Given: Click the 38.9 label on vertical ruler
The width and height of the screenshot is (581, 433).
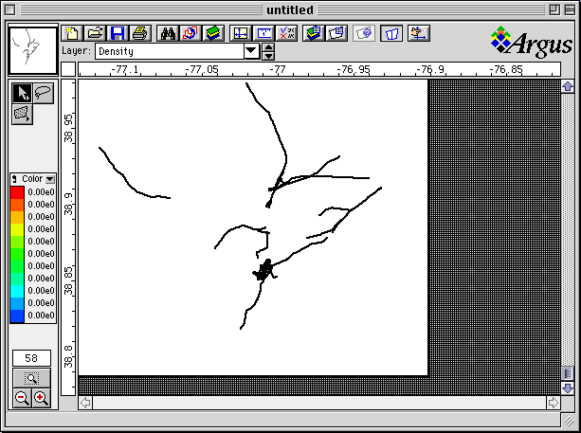Looking at the screenshot, I should [68, 203].
